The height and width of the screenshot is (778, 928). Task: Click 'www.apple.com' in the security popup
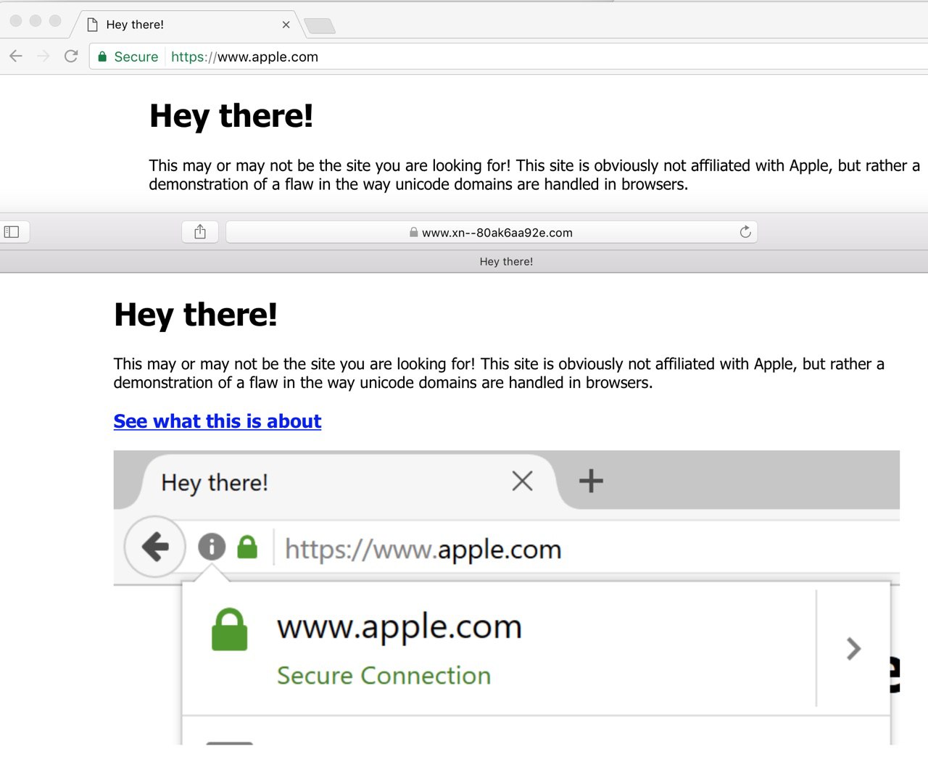tap(399, 627)
